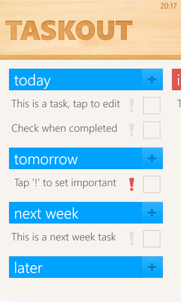Image resolution: width=181 pixels, height=302 pixels.
Task: Check off 'This is a task, tap to edit'
Action: point(152,105)
